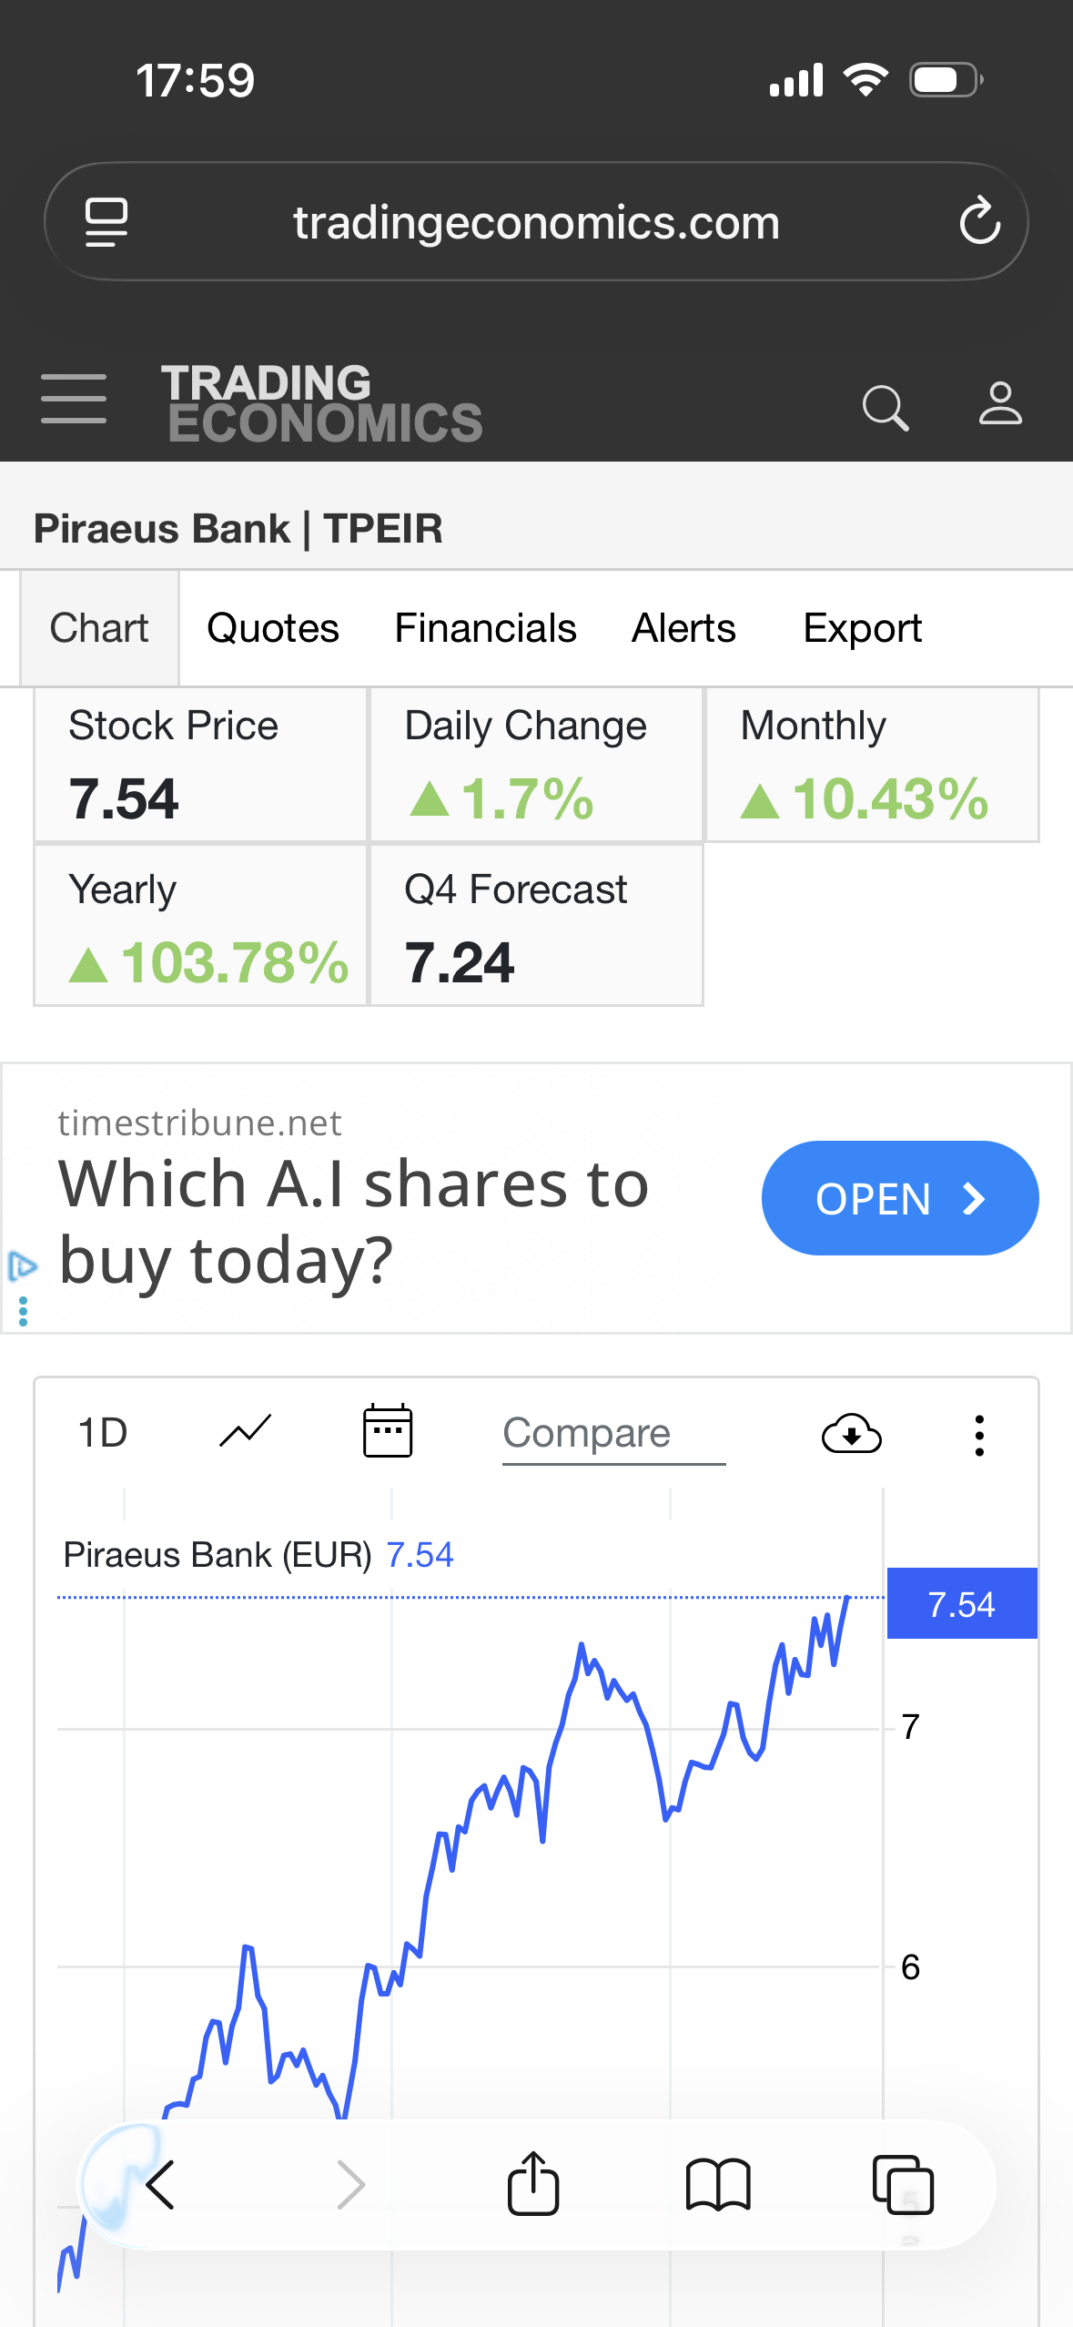The height and width of the screenshot is (2327, 1073).
Task: Reload the page with the refresh icon
Action: pyautogui.click(x=979, y=221)
